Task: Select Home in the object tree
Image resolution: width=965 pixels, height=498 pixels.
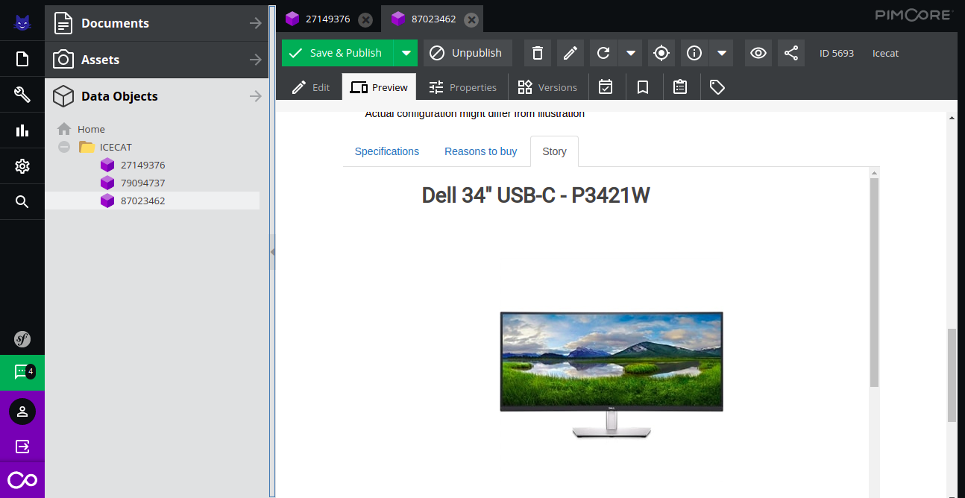Action: click(x=91, y=129)
